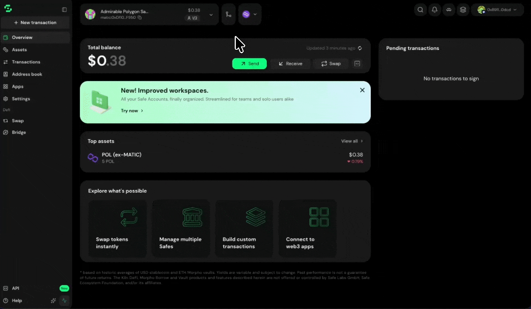Screen dimensions: 531x309
Task: Open the Swap tokens instantly card
Action: 118,228
